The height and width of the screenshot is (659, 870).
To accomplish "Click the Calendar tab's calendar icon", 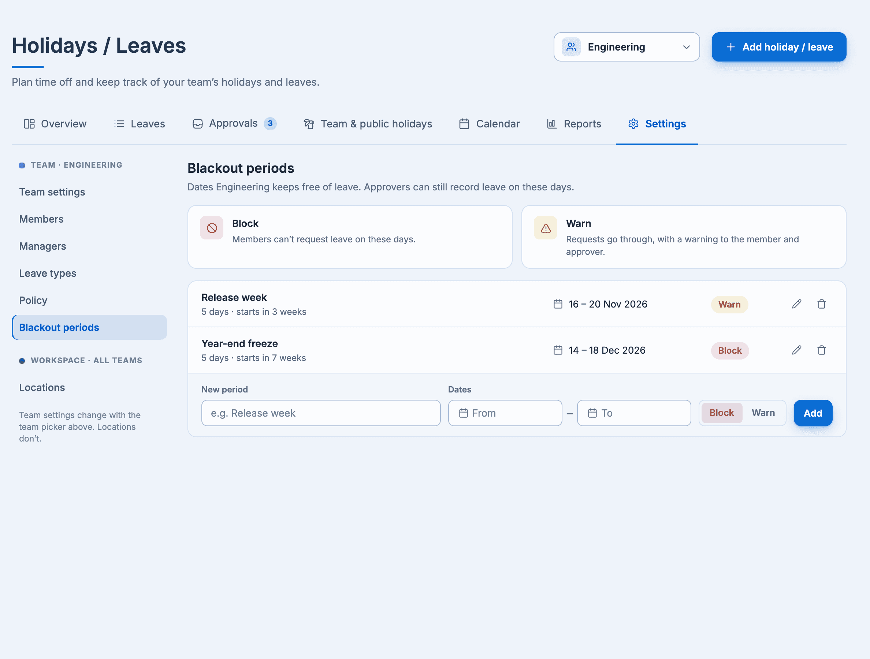I will point(464,124).
